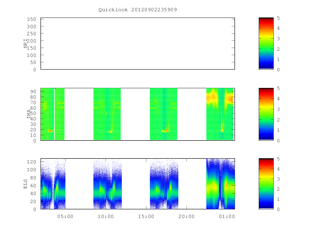Viewport: 313px width, 235px height.
Task: Click the 05:00 time axis label
Action: [x=65, y=216]
